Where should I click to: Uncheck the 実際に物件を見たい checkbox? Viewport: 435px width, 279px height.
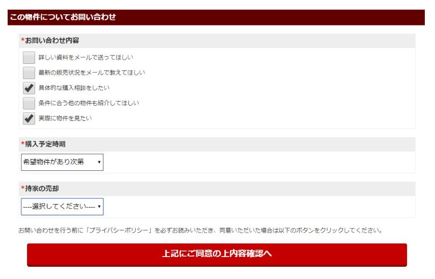point(29,118)
